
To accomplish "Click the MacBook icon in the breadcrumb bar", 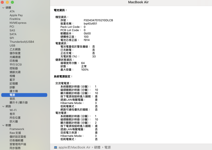I will (55, 147).
